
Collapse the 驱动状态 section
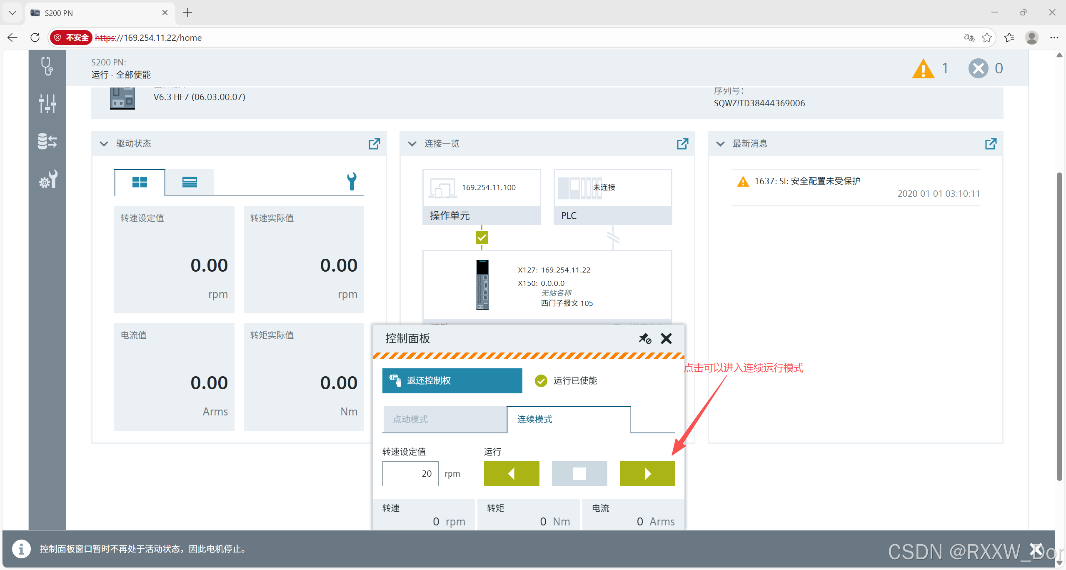pyautogui.click(x=104, y=144)
